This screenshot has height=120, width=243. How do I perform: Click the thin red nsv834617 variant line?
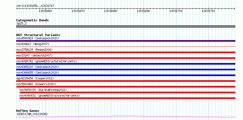(126, 46)
